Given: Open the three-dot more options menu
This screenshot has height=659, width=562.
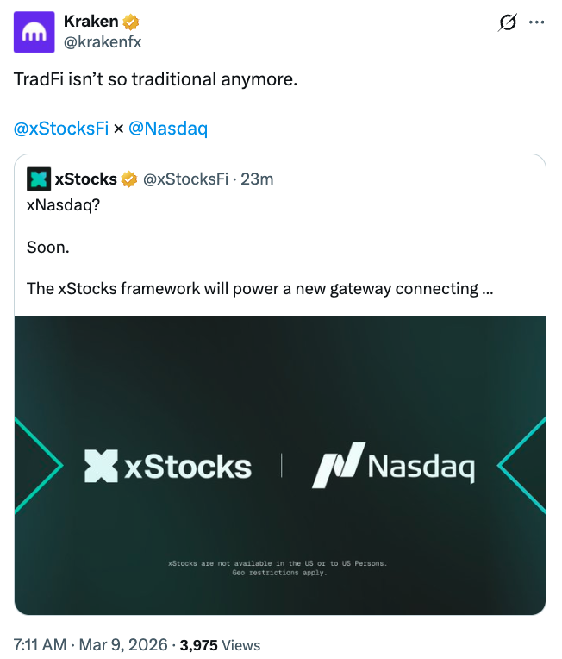Looking at the screenshot, I should coord(537,22).
